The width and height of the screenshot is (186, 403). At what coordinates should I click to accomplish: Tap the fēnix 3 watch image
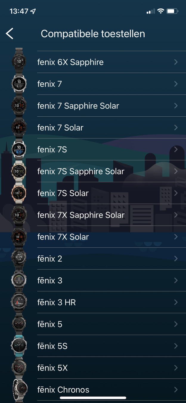click(19, 280)
